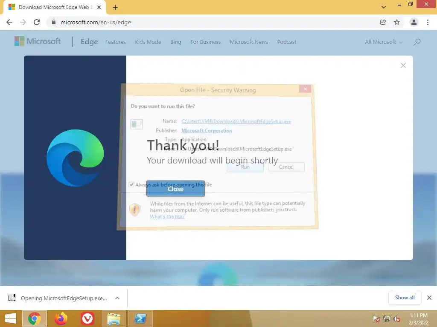
Task: Close the Download Microsoft Edge tab
Action: [99, 8]
